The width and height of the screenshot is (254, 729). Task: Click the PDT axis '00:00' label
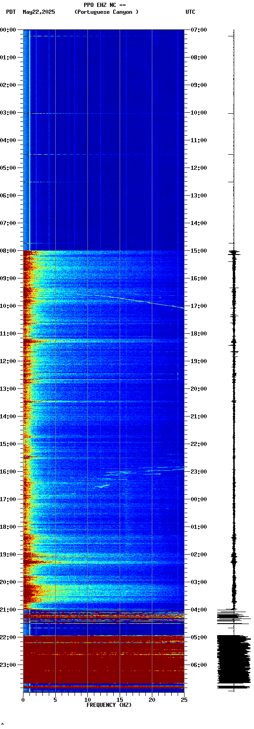[x=8, y=30]
